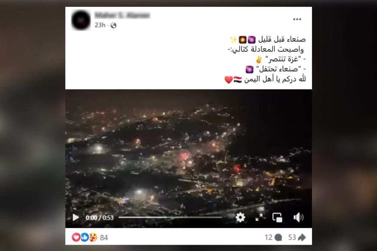Mute the video with the speaker icon
377x251 pixels.
click(298, 218)
